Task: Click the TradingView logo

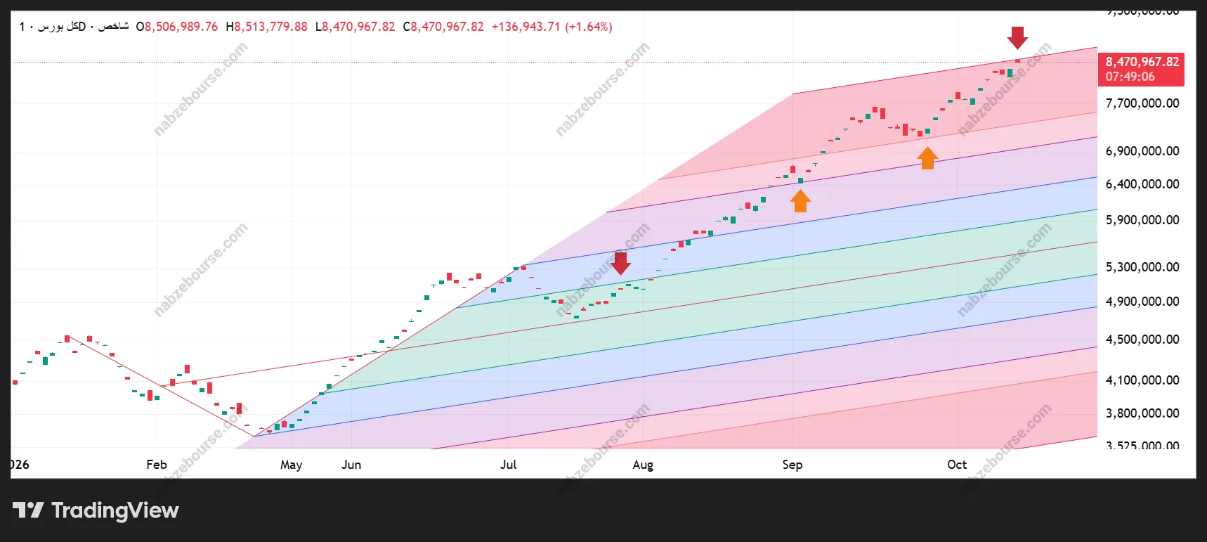Action: (x=96, y=510)
